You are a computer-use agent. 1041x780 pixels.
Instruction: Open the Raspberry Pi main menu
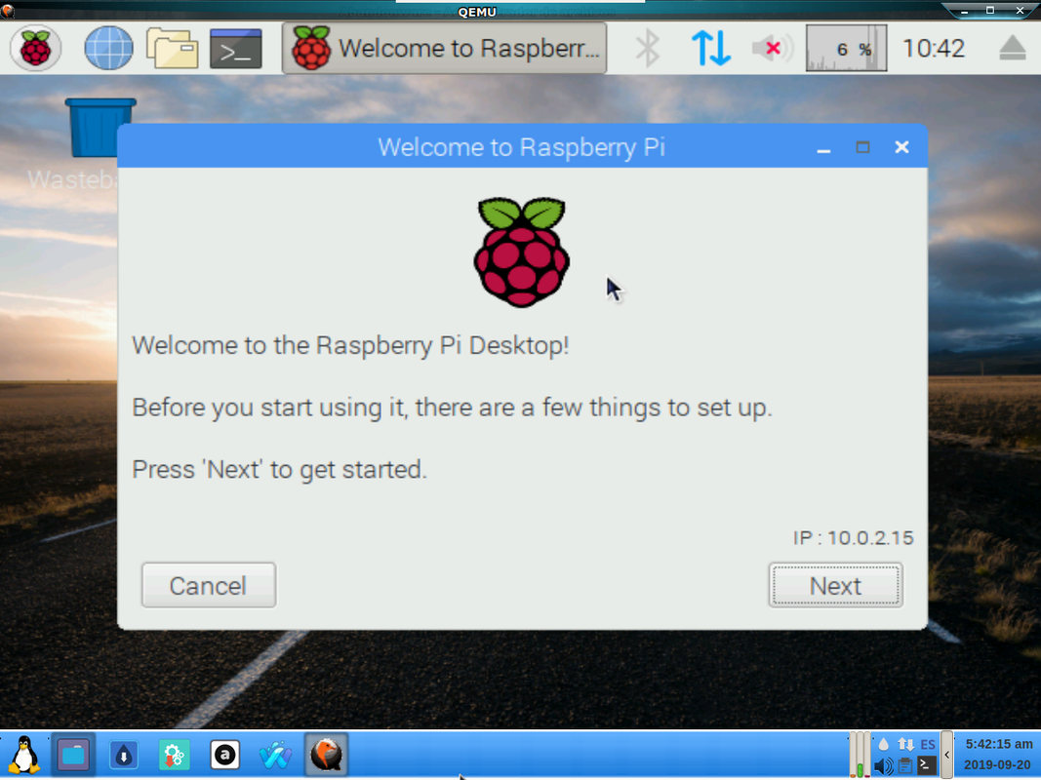[36, 48]
